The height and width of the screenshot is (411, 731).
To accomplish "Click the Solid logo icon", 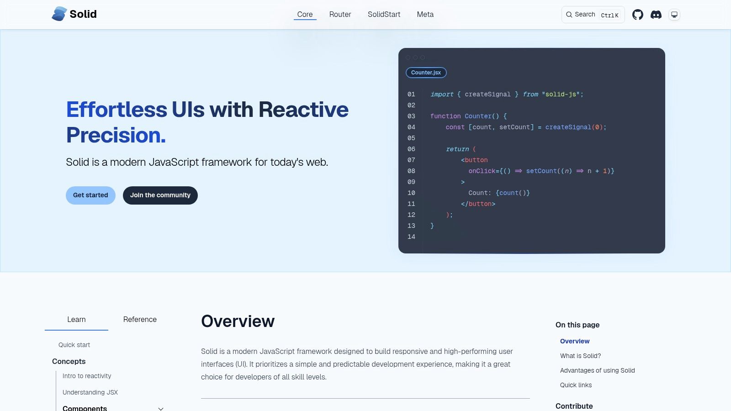I will pos(59,14).
